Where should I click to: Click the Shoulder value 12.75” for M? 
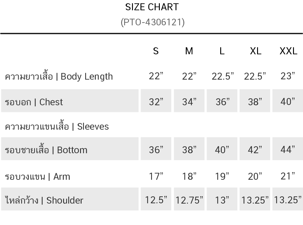[189, 200]
